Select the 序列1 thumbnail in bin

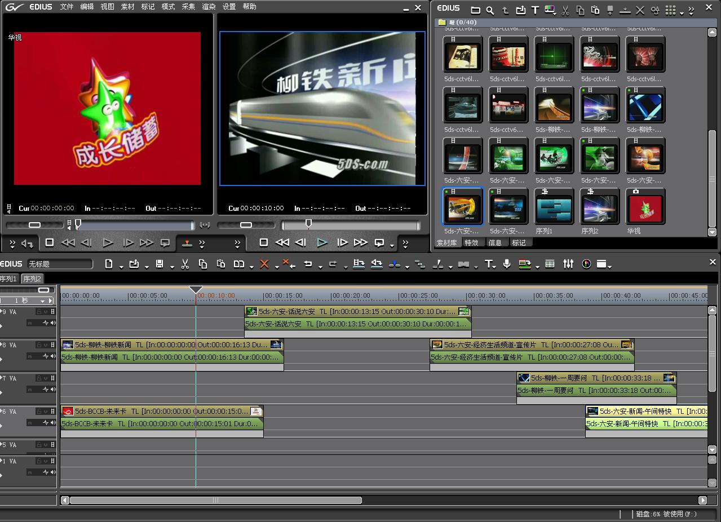pos(554,207)
